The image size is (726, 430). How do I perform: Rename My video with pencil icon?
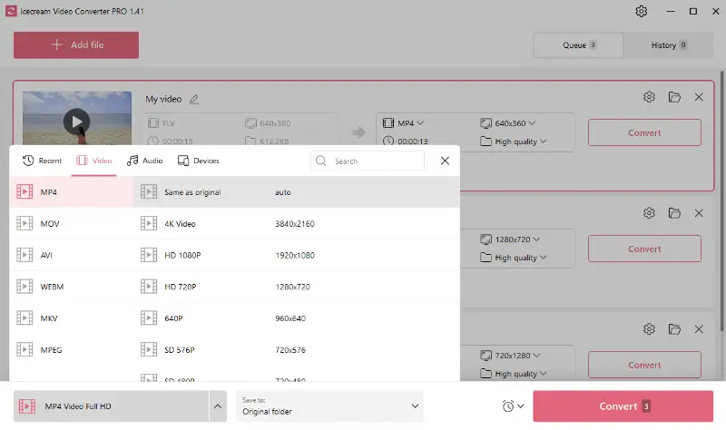[x=194, y=99]
